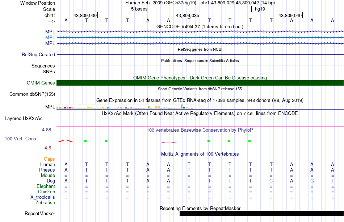Click the tall grey bar in GTEx chart
This screenshot has width=344, height=222.
[x=181, y=107]
